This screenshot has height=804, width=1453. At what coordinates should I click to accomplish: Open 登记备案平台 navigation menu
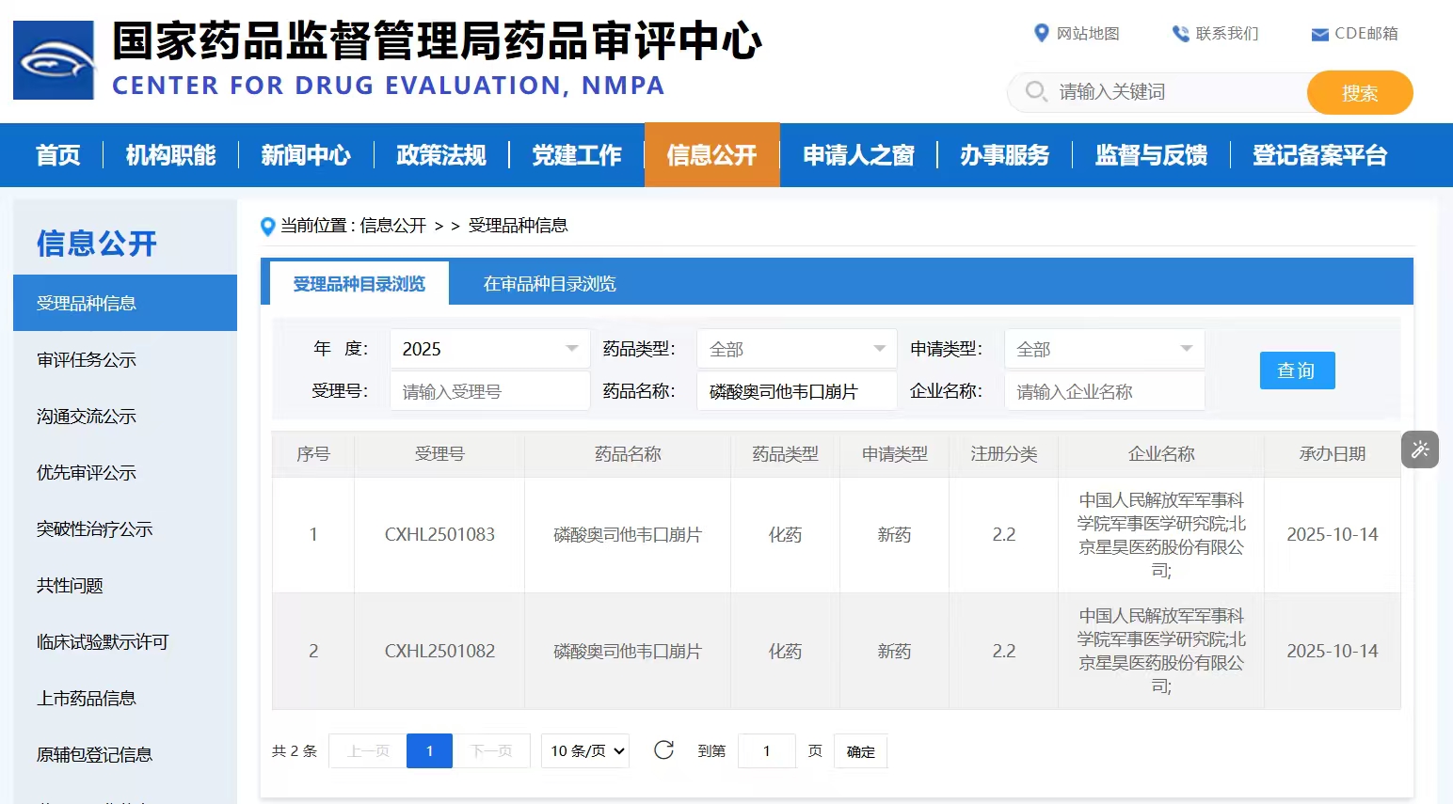tap(1320, 155)
